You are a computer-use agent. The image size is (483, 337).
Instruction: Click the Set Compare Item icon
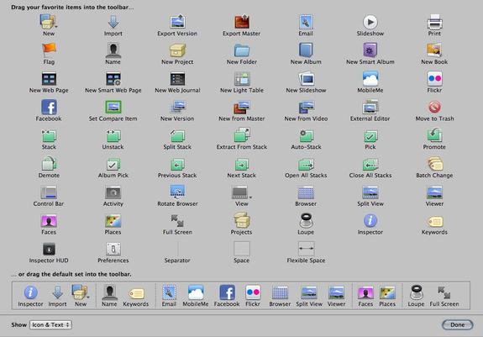pyautogui.click(x=113, y=107)
